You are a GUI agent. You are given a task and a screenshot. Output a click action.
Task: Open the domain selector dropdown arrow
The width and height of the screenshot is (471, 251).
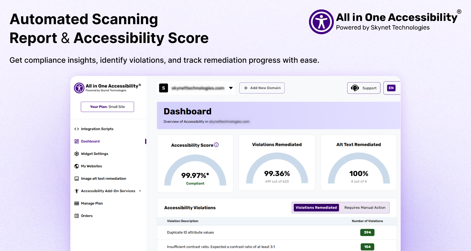click(231, 88)
